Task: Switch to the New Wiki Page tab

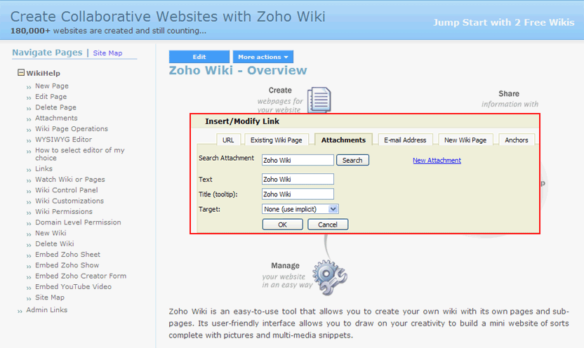Action: tap(465, 140)
